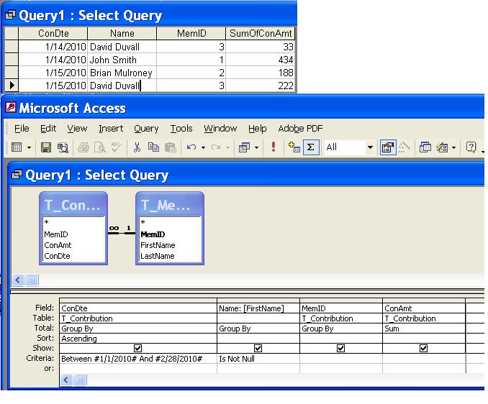Select bold MemID in T_Me table list

click(x=153, y=234)
